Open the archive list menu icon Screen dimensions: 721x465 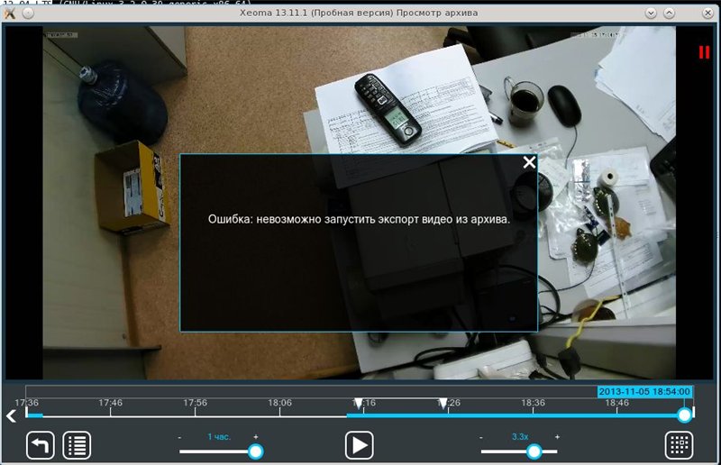pos(77,445)
